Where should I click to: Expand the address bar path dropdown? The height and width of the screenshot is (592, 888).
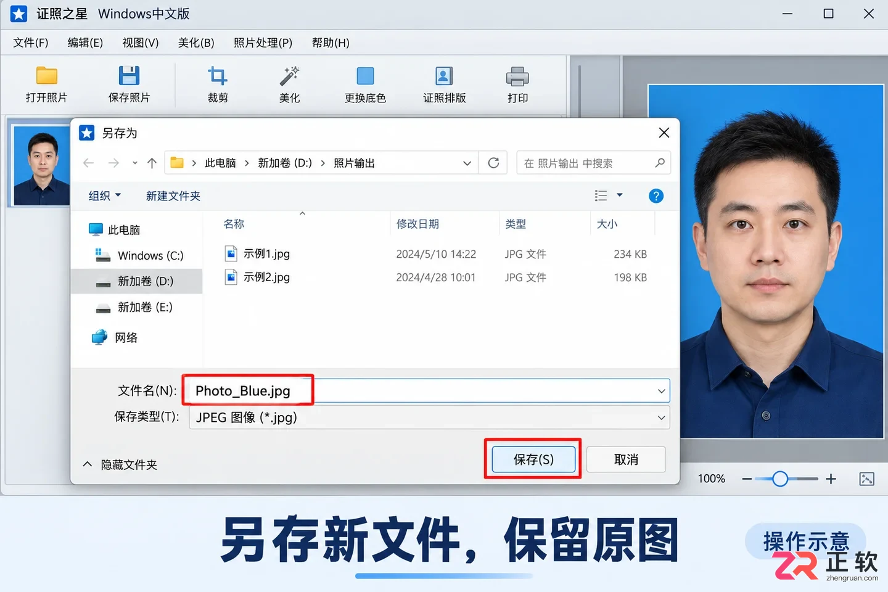[x=467, y=163]
